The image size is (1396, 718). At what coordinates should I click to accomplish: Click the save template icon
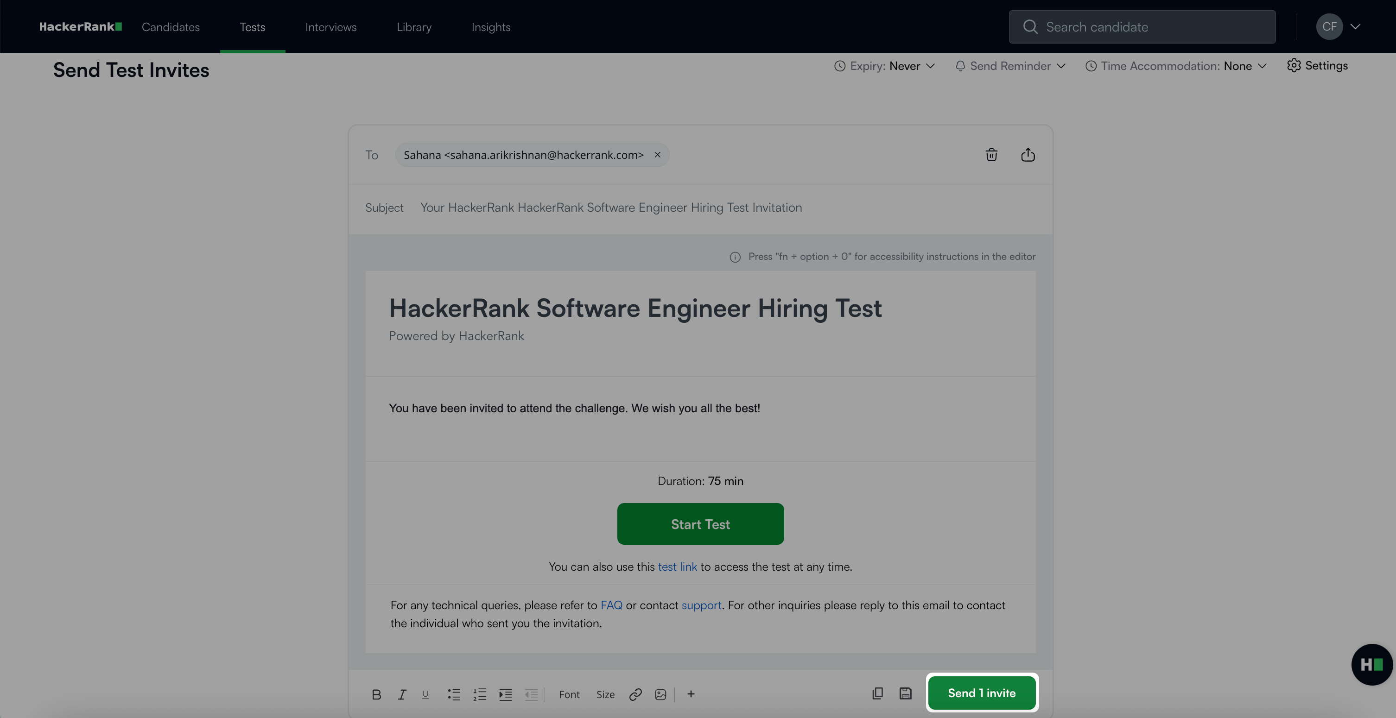[x=905, y=693]
